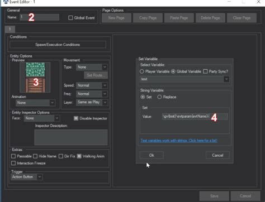
Task: Click the Copy Page button
Action: click(x=148, y=18)
